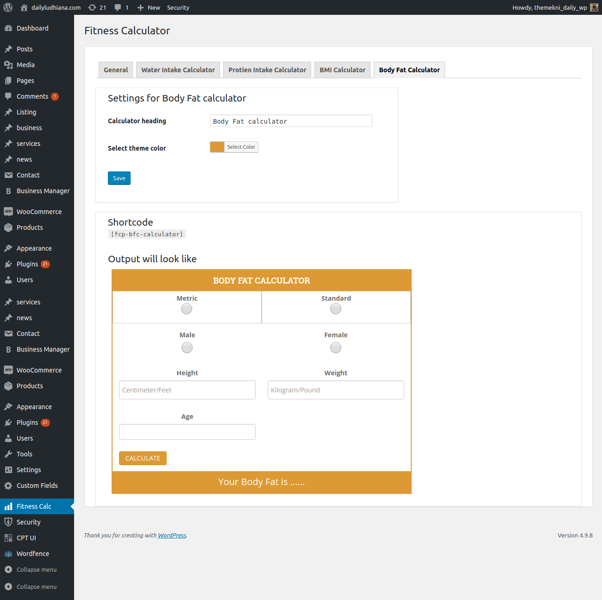Switch to the General tab

coord(116,70)
